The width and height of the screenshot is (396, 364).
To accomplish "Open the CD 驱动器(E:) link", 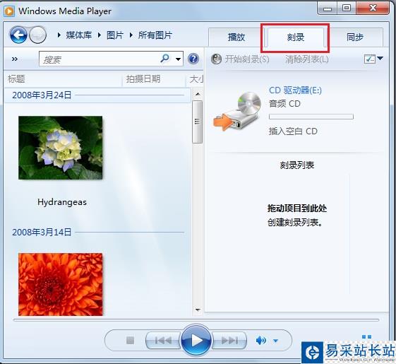I will click(x=295, y=90).
